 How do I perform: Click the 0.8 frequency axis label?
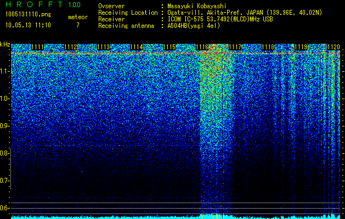(x=4, y=153)
